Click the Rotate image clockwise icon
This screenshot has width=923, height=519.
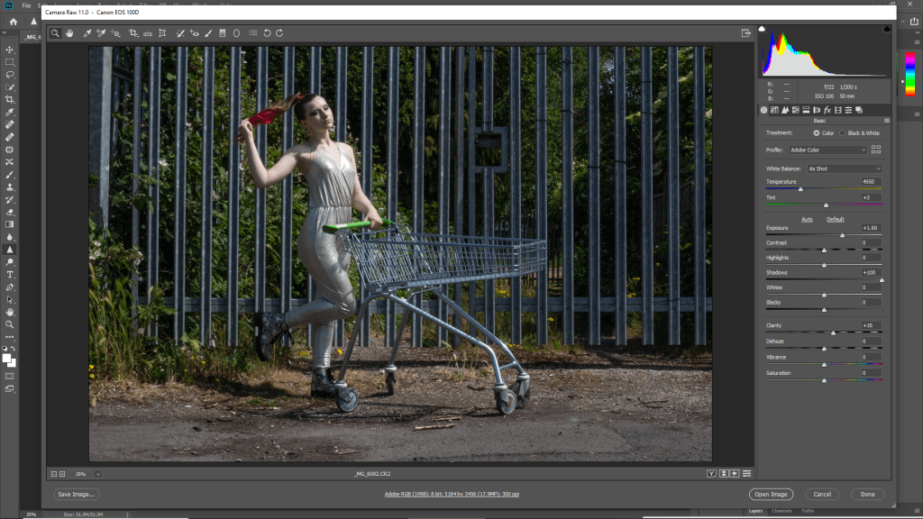click(279, 33)
